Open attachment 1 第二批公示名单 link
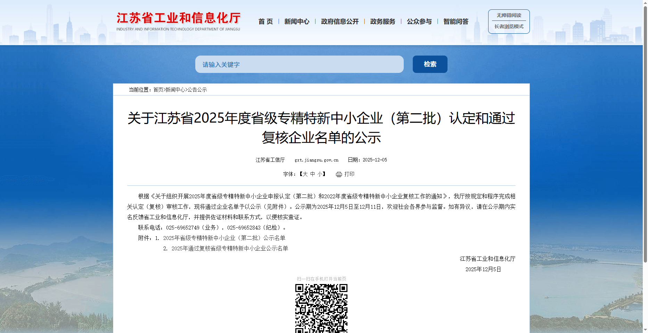 click(x=224, y=238)
